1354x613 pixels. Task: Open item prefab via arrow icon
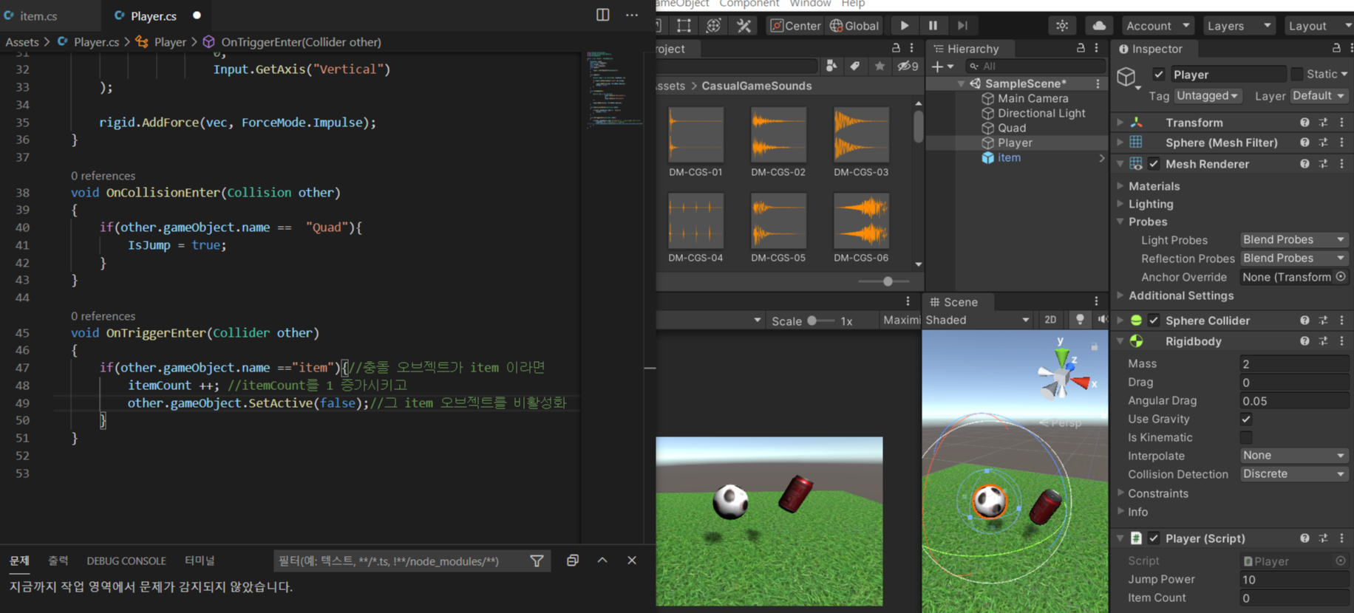(x=1101, y=158)
